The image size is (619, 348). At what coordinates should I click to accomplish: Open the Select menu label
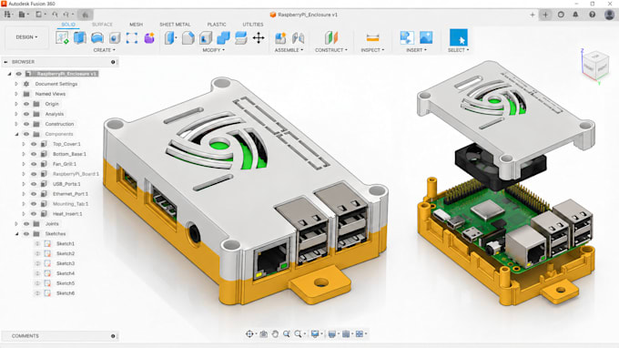tap(458, 50)
